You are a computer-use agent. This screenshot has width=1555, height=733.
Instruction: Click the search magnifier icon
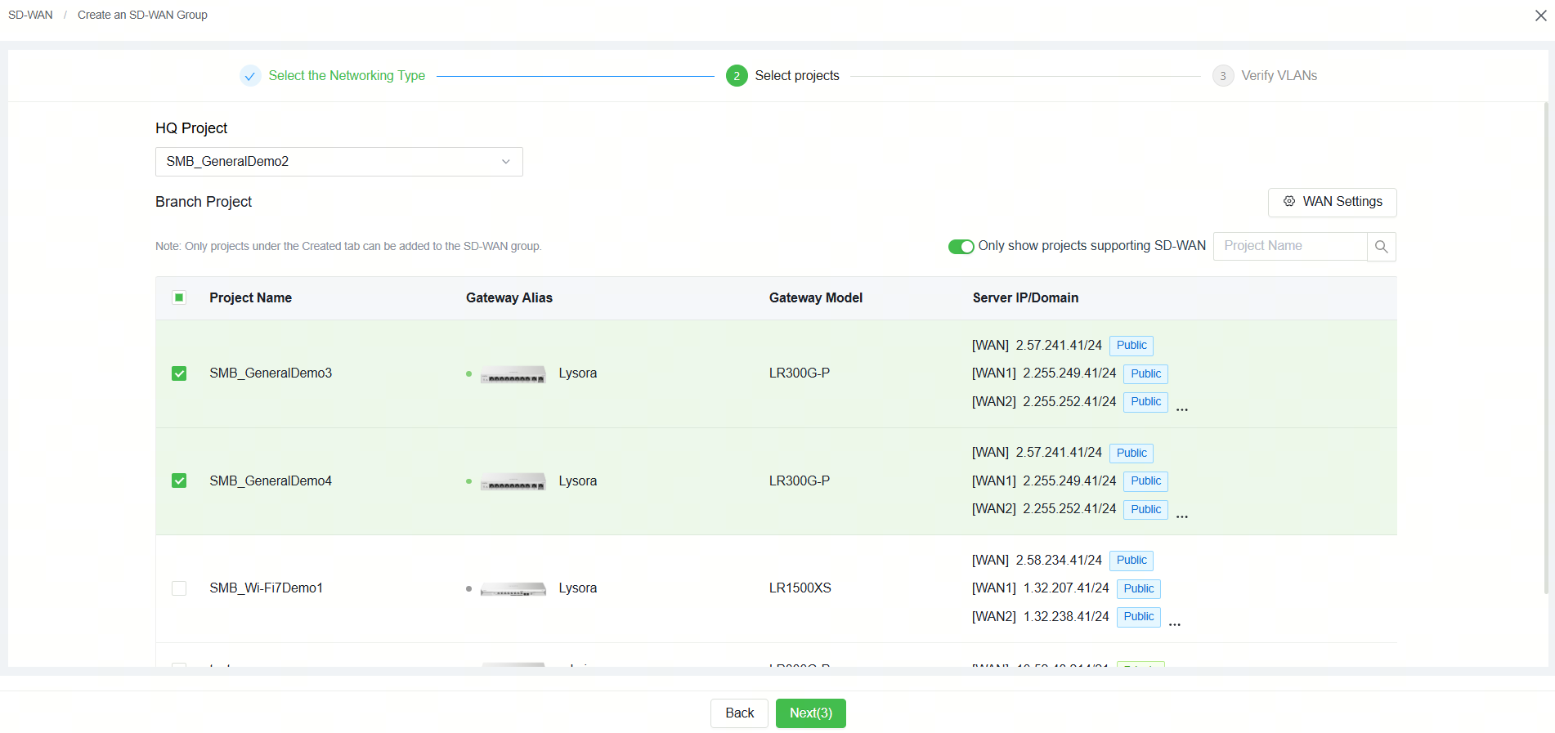1382,246
